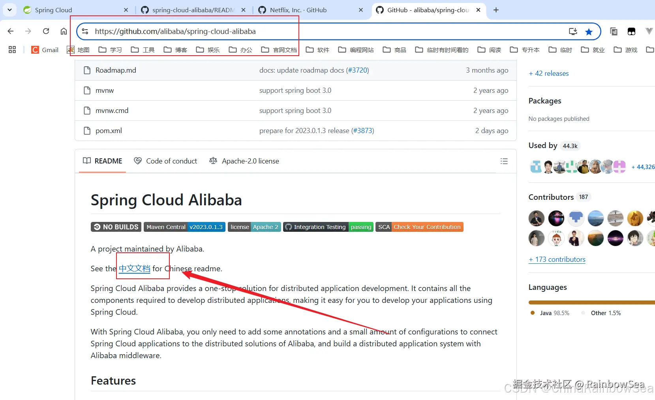
Task: Open the 阅读 bookmark folder
Action: [x=489, y=50]
